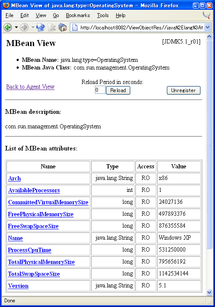Viewport: 215px width, 307px height.
Task: Open the ProcessCpuTime attribute link
Action: tap(30, 250)
